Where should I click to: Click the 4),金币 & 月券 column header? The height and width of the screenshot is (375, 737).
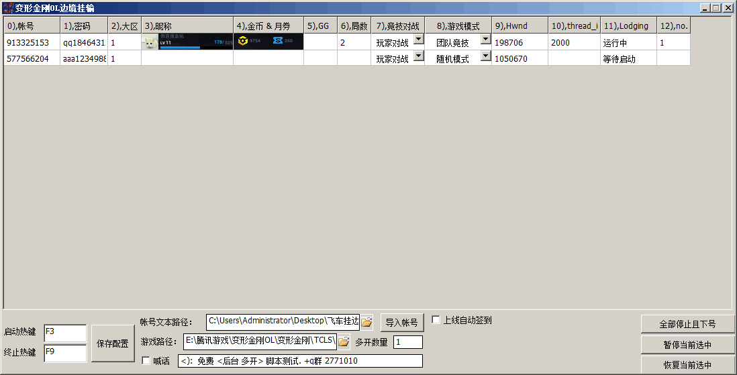pos(268,26)
